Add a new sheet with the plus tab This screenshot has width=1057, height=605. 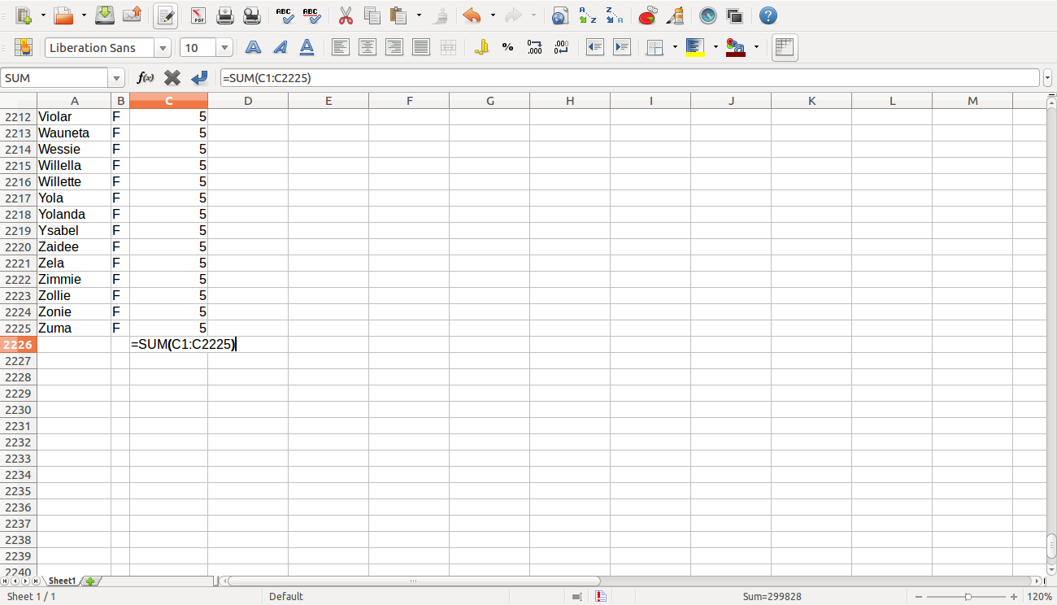pos(90,581)
